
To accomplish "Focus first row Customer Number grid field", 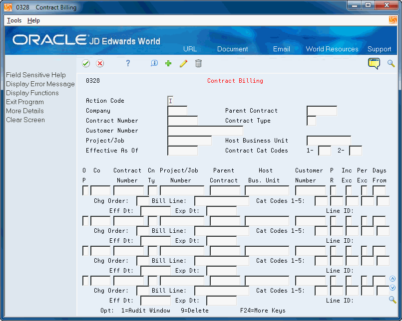I will click(x=310, y=190).
